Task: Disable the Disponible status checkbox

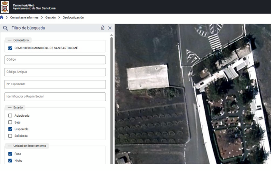Action: 10,129
